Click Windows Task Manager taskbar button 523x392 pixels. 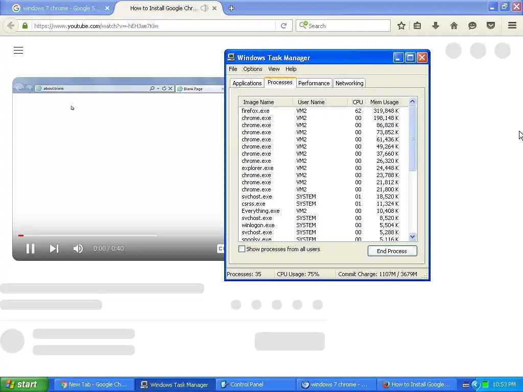pyautogui.click(x=175, y=385)
